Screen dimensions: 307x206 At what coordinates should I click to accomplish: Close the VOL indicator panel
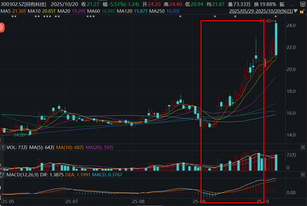coord(303,147)
